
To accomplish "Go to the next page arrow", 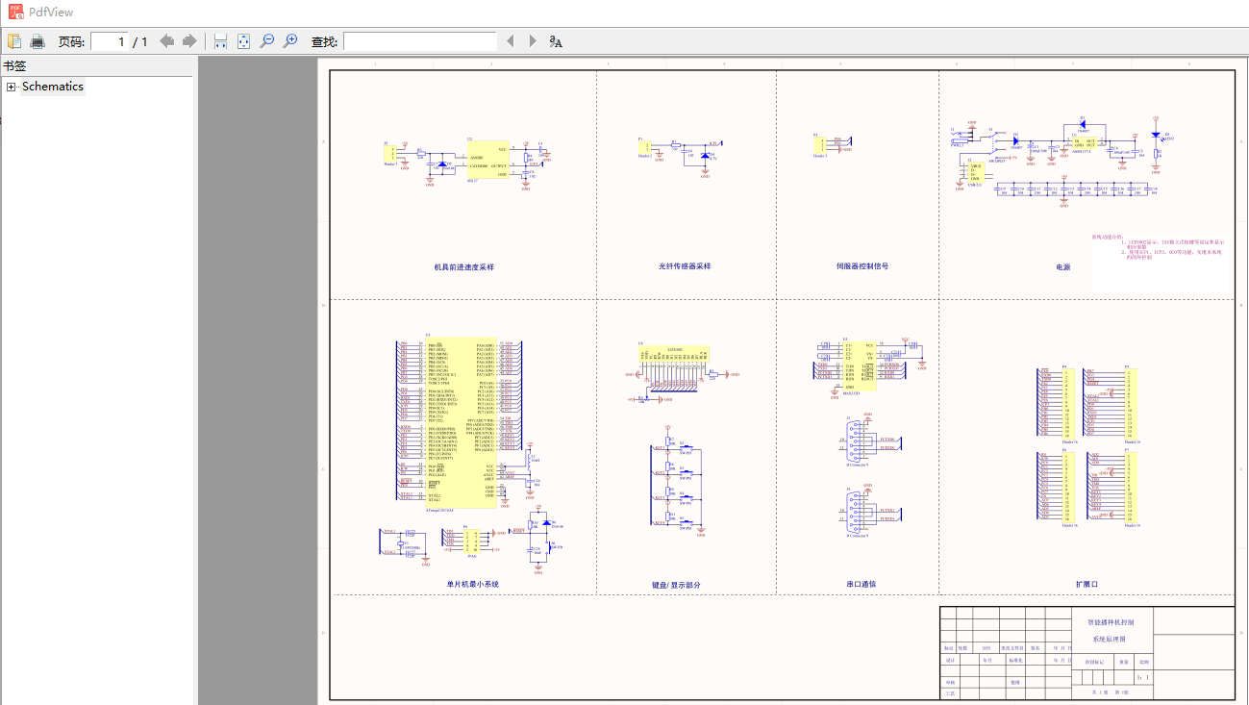I will click(x=189, y=41).
